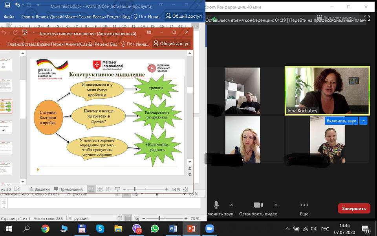Click PowerPoint zoom level 44 %
377x236 pixels.
click(x=176, y=190)
